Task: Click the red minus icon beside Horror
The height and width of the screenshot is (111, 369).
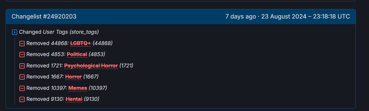Action: (x=22, y=77)
